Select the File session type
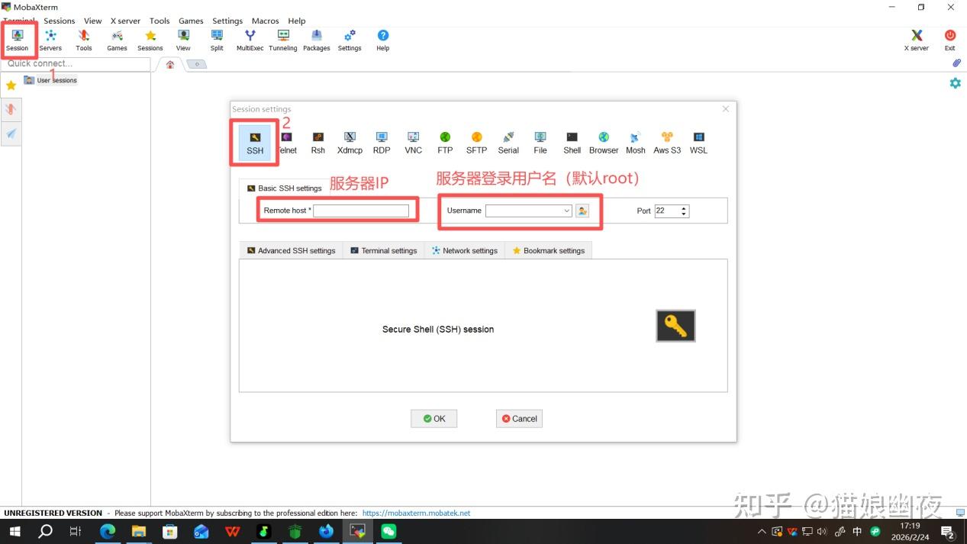The height and width of the screenshot is (544, 967). point(540,143)
